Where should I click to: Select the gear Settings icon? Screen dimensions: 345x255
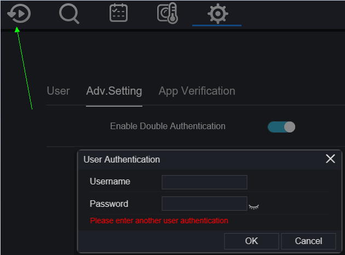[218, 14]
